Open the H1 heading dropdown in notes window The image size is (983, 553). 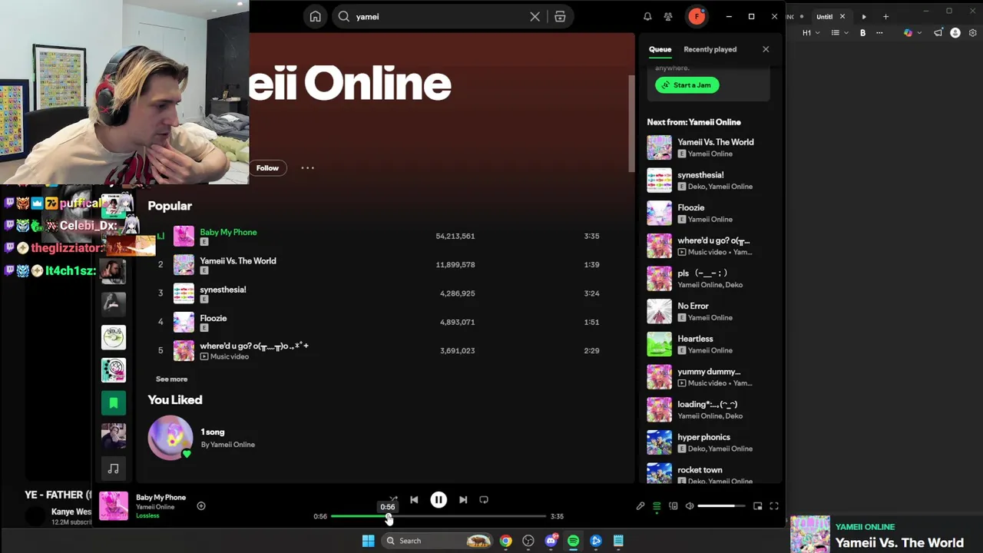pos(811,33)
